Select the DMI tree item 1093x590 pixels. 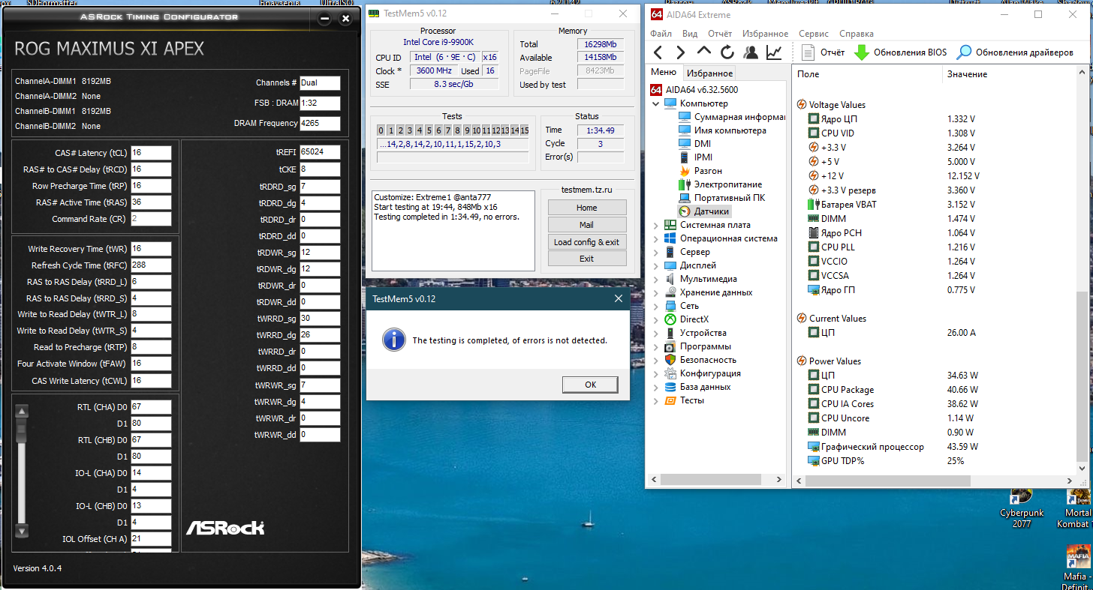click(694, 144)
